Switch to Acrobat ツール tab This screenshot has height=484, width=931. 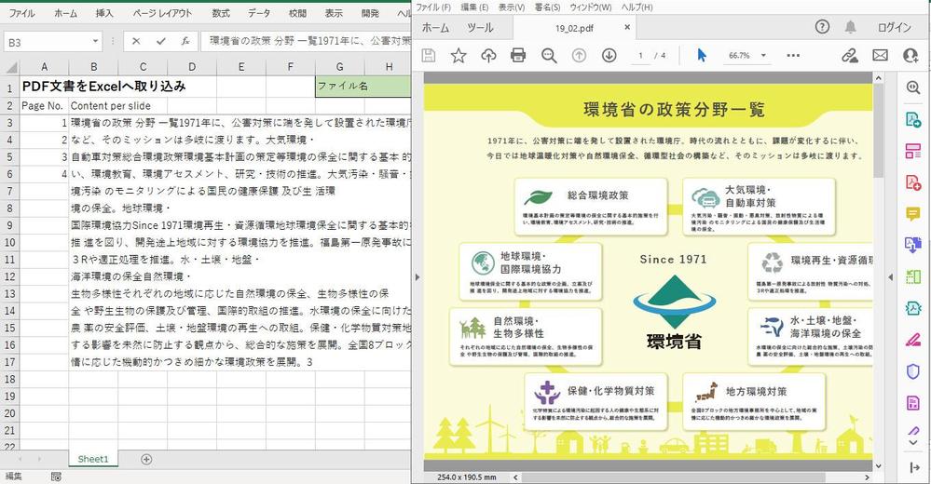coord(480,28)
